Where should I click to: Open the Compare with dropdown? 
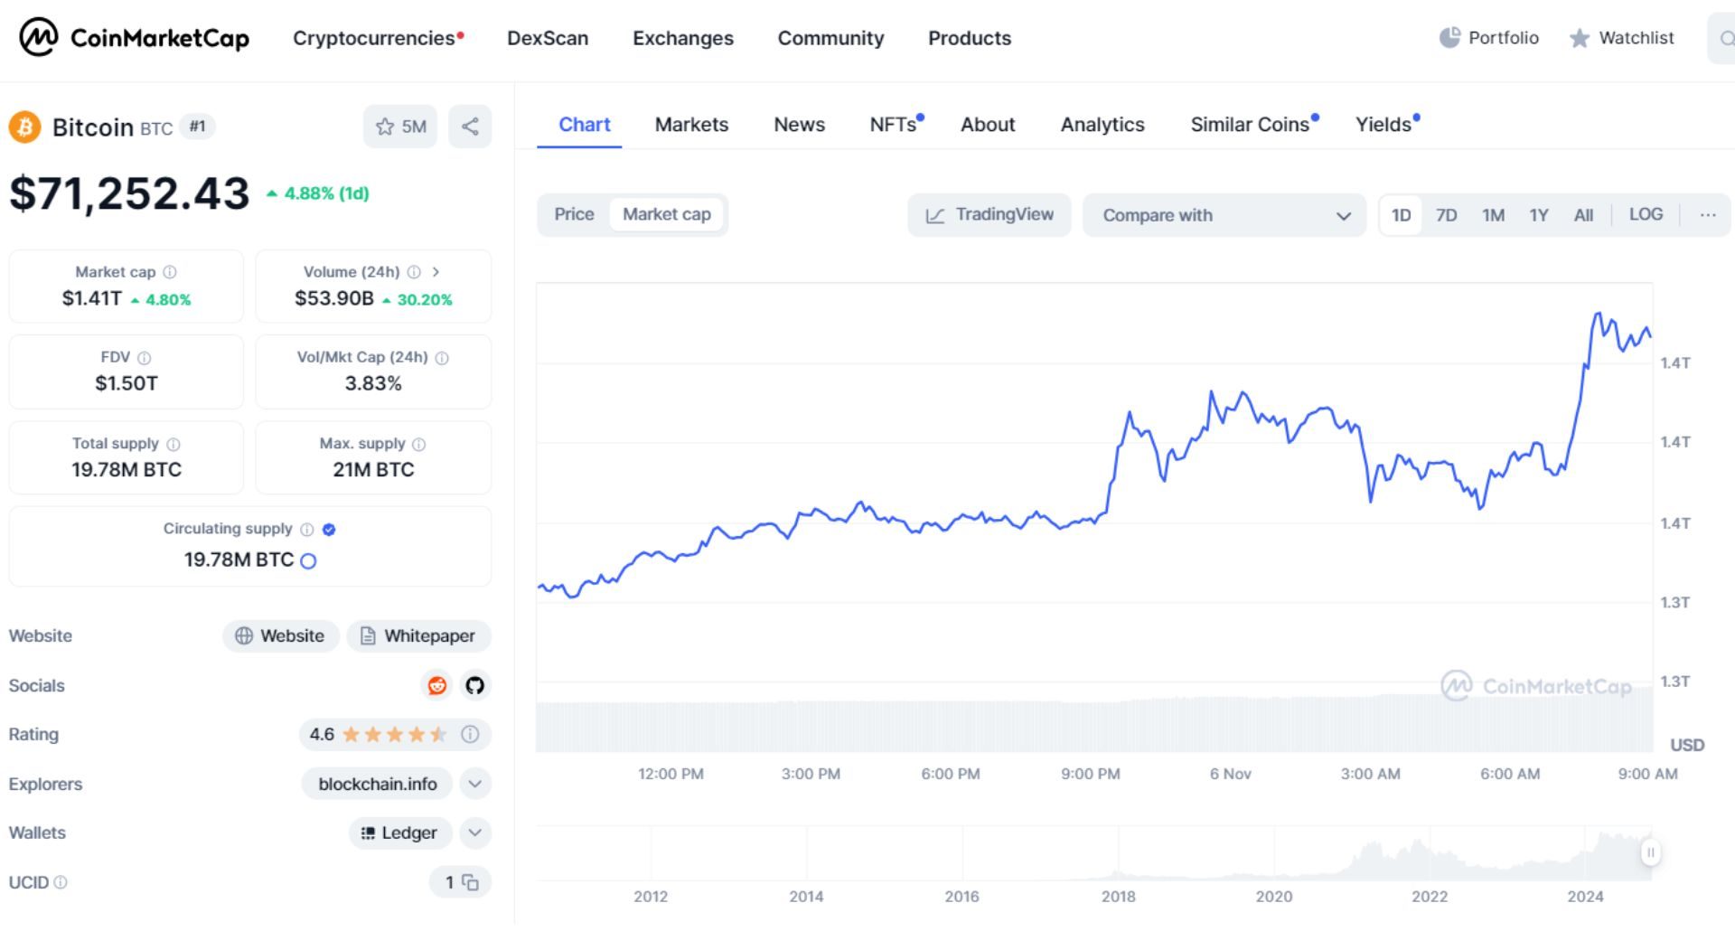[x=1224, y=215]
